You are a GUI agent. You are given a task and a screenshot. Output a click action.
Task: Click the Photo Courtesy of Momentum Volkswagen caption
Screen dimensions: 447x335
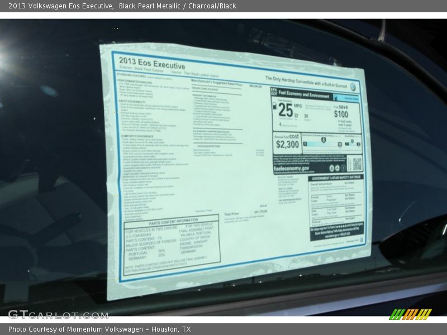click(x=99, y=329)
